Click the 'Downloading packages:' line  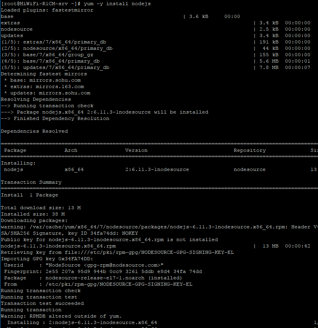coord(34,221)
